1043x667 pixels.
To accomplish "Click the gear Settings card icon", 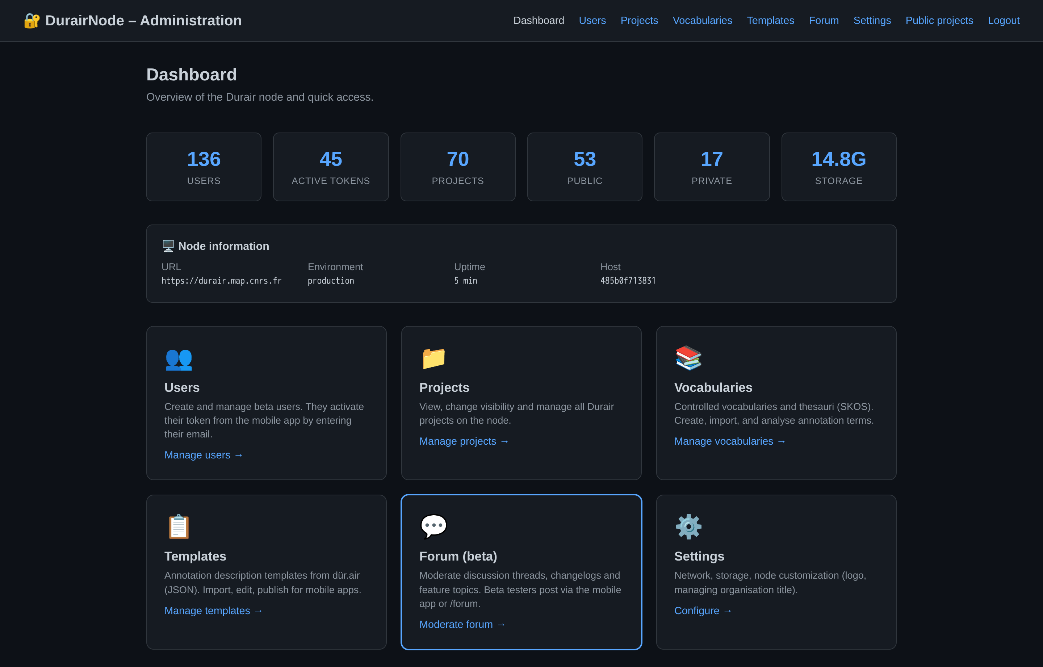I will pos(688,527).
